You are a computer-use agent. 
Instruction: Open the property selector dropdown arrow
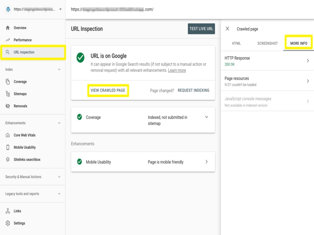tap(60, 9)
